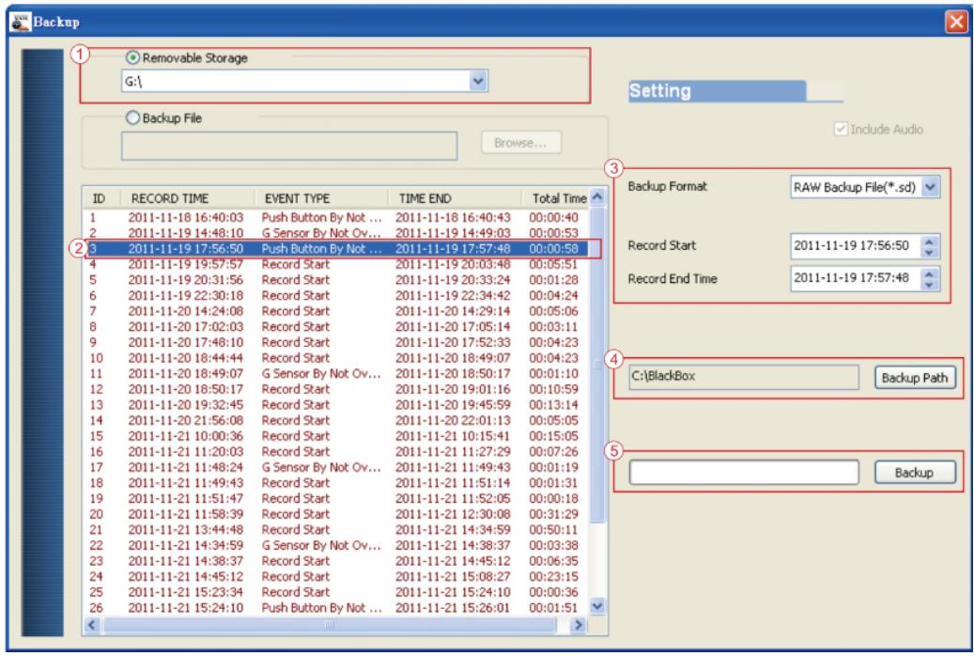974x656 pixels.
Task: Select the Removable Storage radio button
Action: click(x=132, y=58)
